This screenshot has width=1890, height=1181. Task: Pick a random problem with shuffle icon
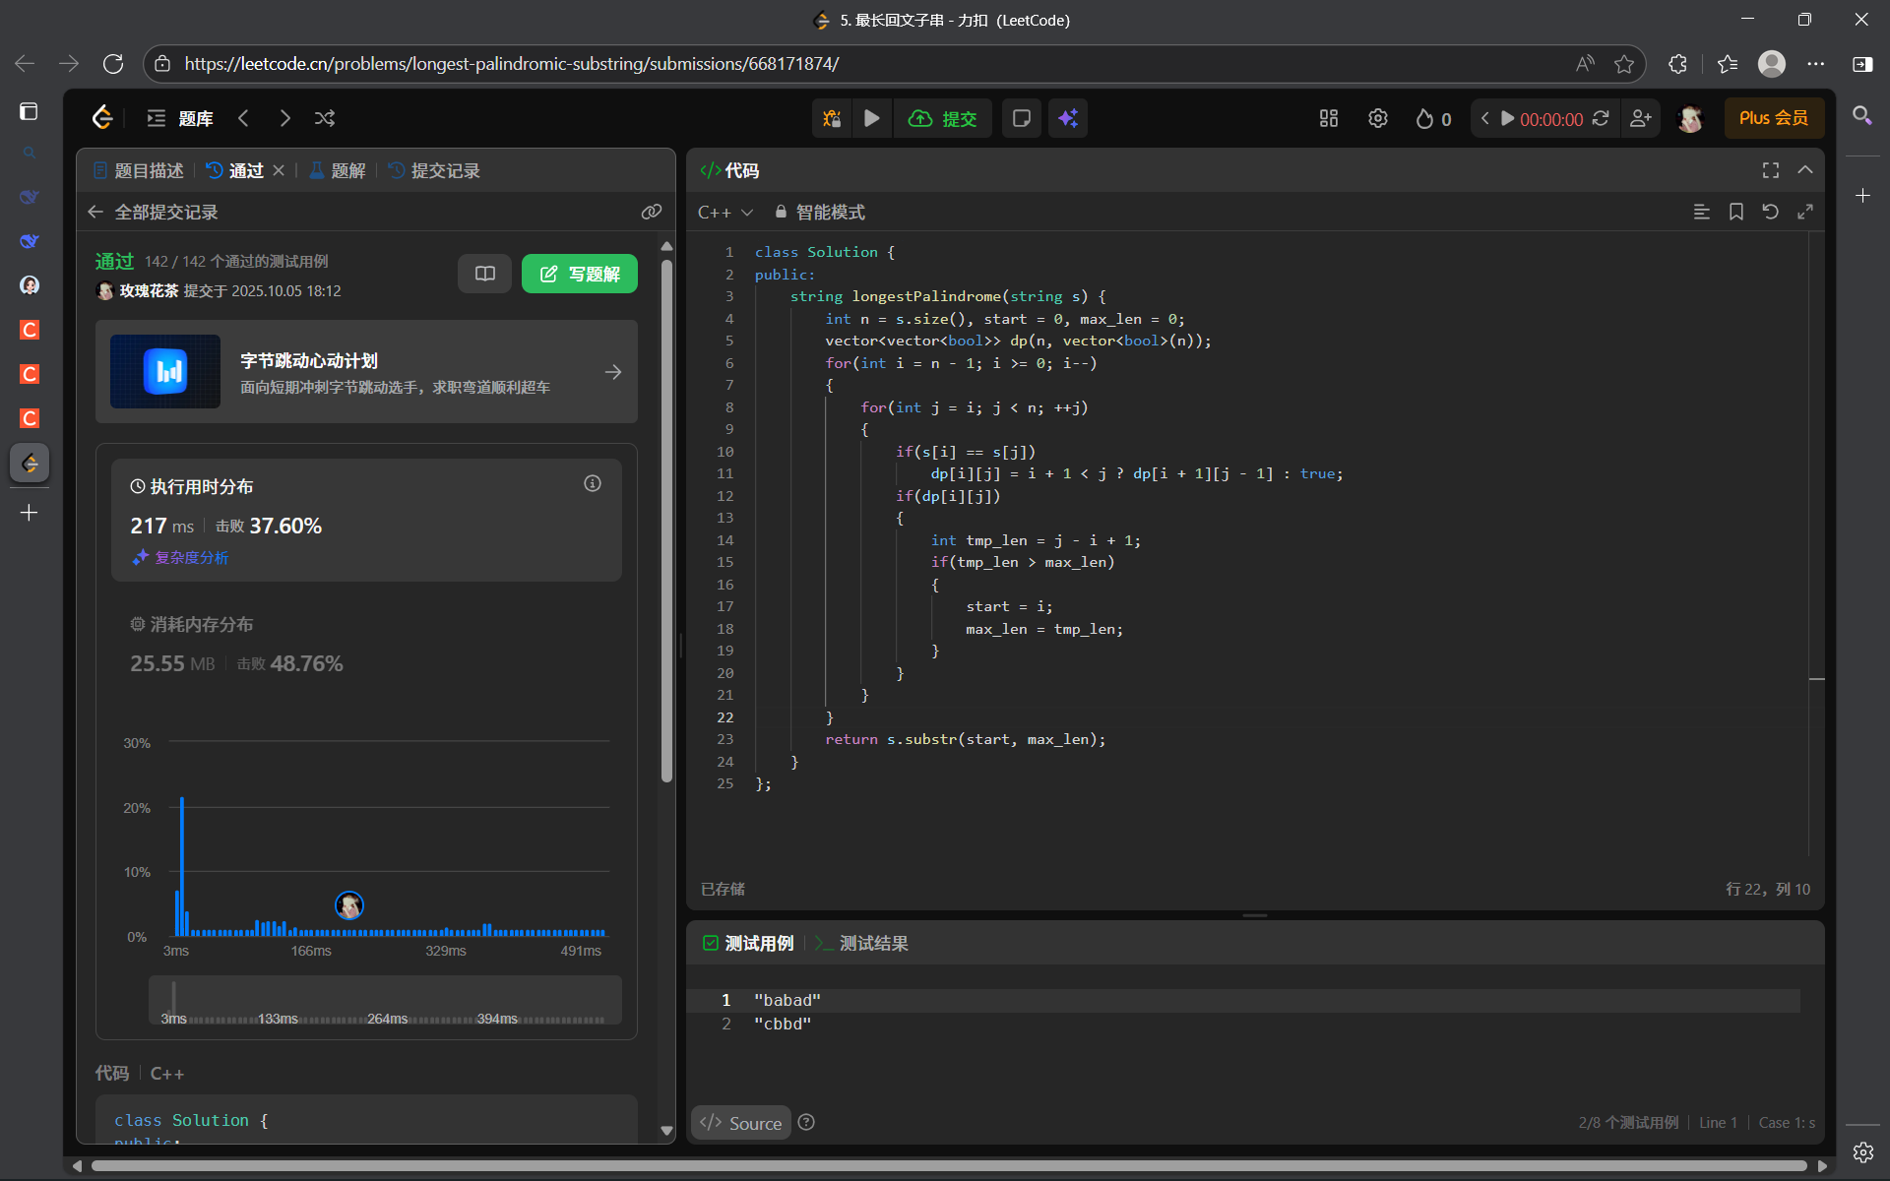click(x=325, y=118)
